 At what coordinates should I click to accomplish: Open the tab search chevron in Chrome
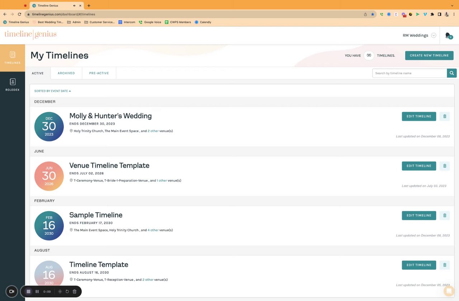452,6
